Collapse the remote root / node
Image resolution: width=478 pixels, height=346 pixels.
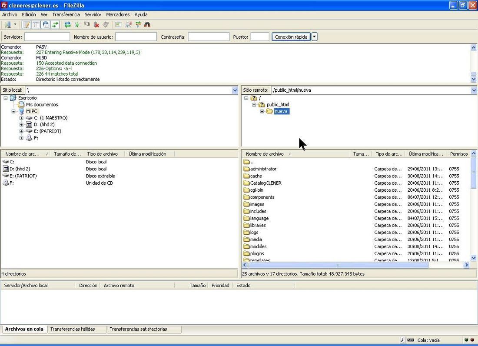pos(246,98)
